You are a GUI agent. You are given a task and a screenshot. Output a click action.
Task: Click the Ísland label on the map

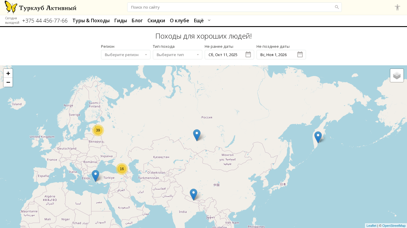17,104
